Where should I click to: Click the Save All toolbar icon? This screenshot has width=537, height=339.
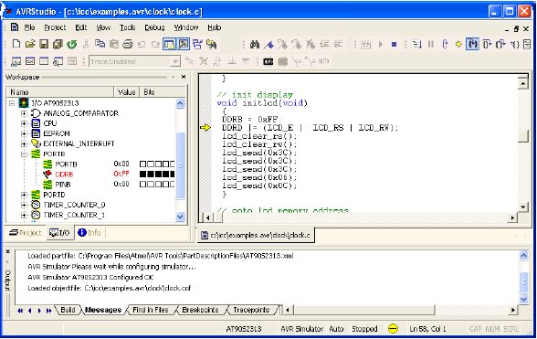[58, 44]
